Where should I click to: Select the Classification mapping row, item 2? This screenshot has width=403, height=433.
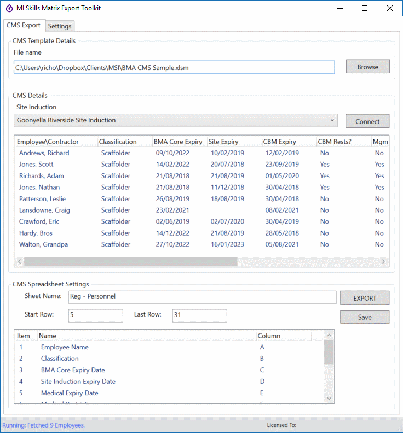(169, 359)
